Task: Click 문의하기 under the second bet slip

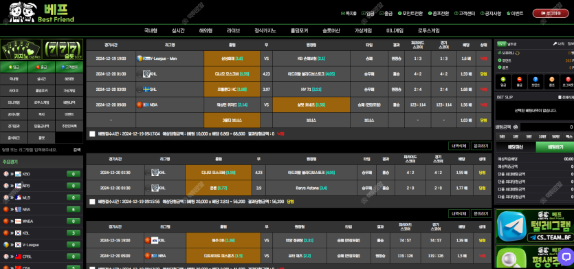Action: (481, 214)
